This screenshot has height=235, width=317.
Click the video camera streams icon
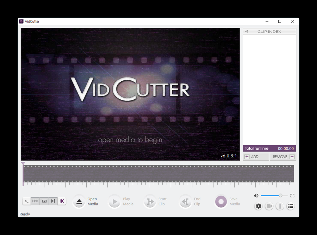pyautogui.click(x=269, y=206)
